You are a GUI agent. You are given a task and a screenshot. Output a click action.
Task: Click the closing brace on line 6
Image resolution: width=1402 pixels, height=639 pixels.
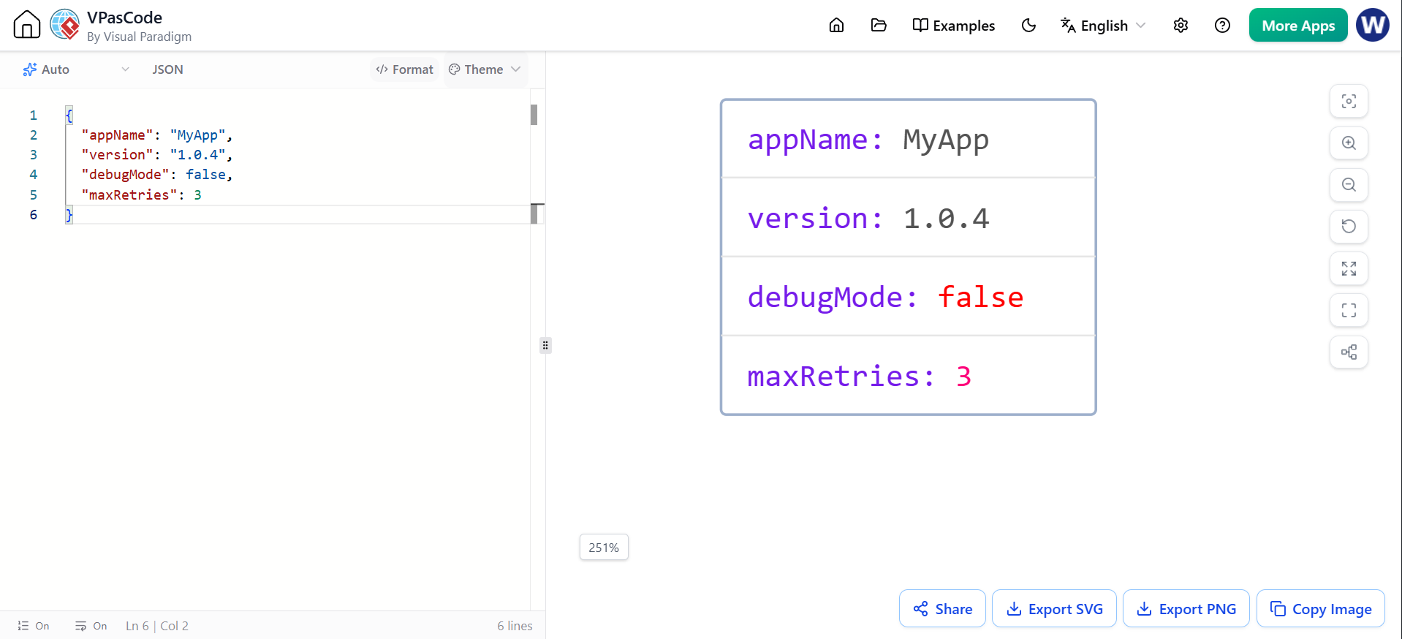point(69,214)
